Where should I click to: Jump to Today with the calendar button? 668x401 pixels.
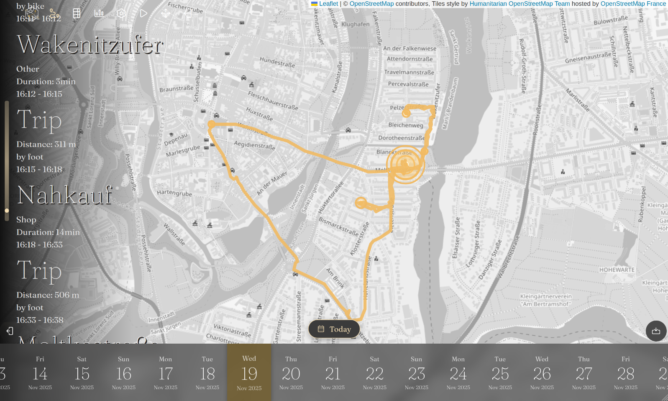coord(334,329)
